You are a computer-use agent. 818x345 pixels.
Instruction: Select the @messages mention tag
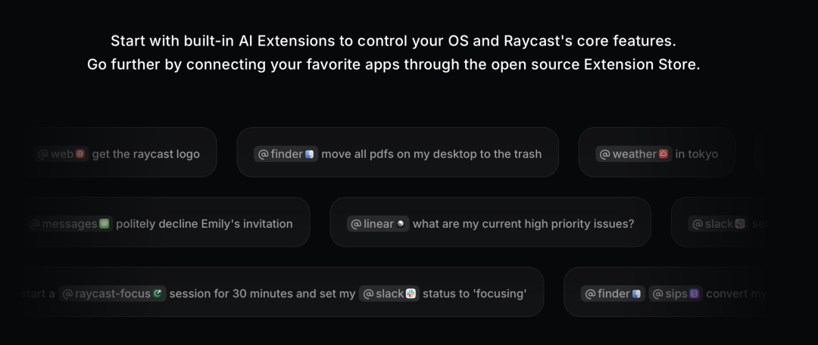click(68, 224)
